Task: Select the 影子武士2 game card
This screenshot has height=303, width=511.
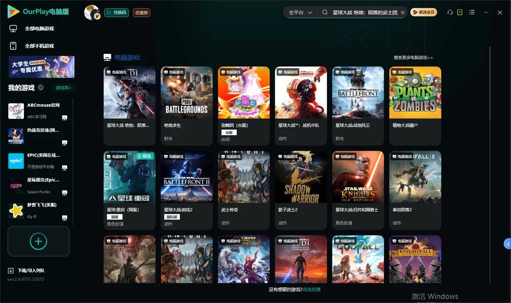Action: click(x=301, y=190)
